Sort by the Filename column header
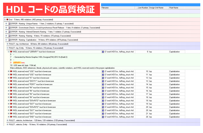Viewport: 203px width, 133px height. (x=118, y=8)
